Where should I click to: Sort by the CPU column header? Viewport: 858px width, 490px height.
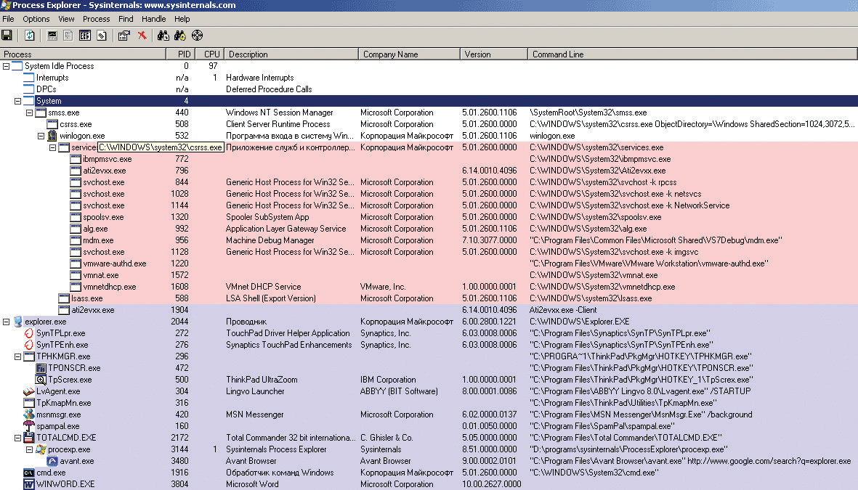pyautogui.click(x=209, y=54)
